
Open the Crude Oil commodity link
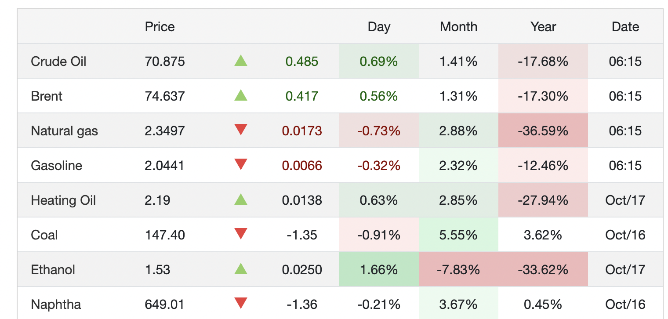tap(58, 61)
